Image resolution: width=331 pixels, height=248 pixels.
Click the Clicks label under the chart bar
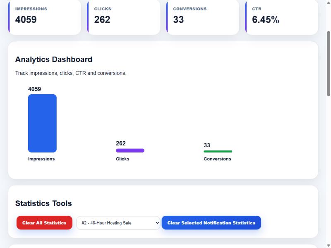tap(122, 159)
